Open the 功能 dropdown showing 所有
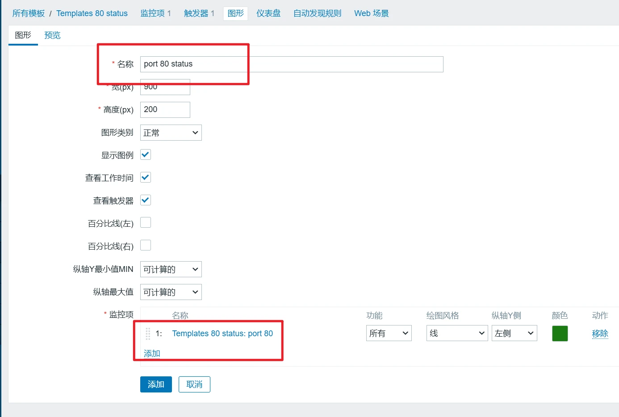The height and width of the screenshot is (417, 619). pyautogui.click(x=389, y=333)
